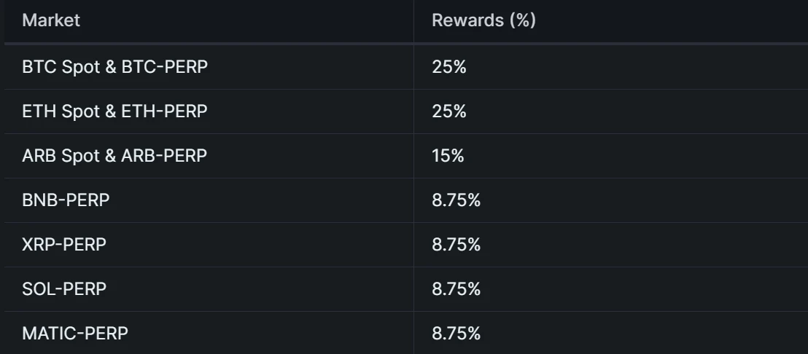
Task: Click the Rewards (%) column header
Action: [483, 20]
